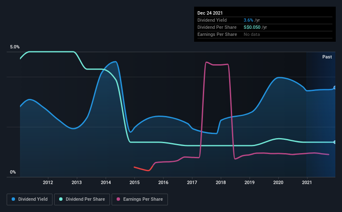The height and width of the screenshot is (212, 342).
Task: Click the 2016 x-axis label
Action: [163, 182]
